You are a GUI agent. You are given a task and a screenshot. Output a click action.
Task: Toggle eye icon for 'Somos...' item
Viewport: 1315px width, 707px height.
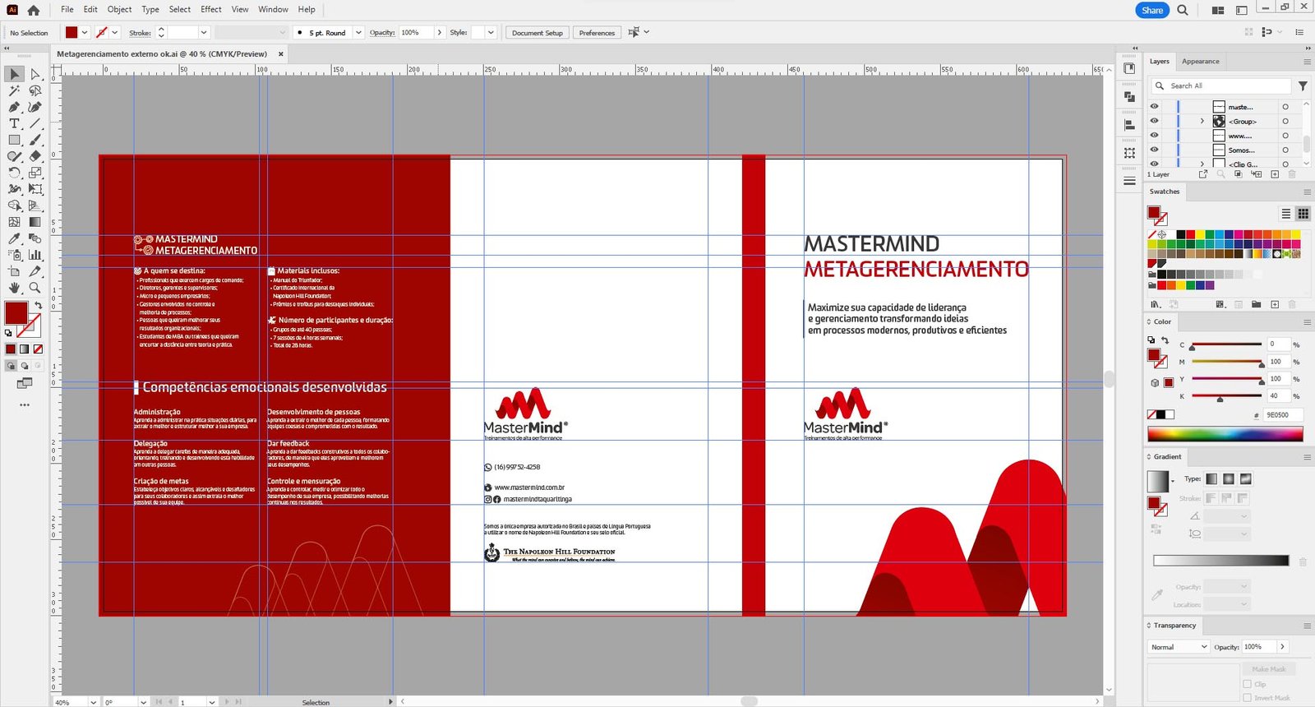click(1154, 150)
